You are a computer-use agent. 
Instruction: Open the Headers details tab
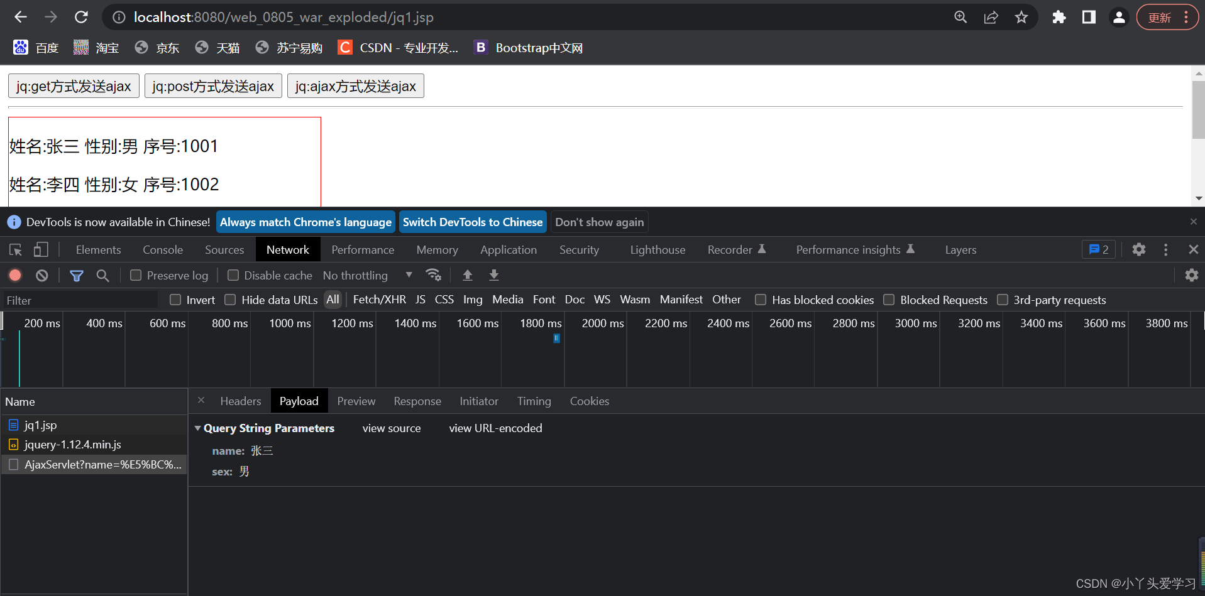click(x=241, y=401)
